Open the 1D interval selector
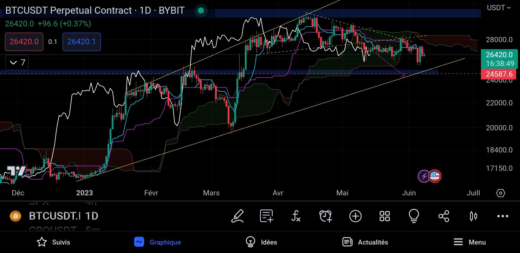Screen dimensions: 520x253 click(92, 216)
